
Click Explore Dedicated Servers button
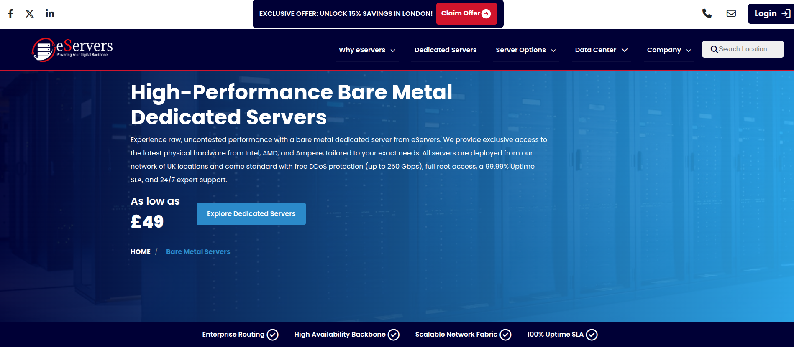pyautogui.click(x=251, y=214)
